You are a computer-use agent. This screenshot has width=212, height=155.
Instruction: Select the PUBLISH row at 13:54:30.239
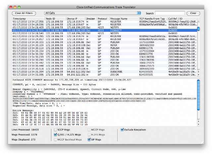pyautogui.click(x=105, y=57)
